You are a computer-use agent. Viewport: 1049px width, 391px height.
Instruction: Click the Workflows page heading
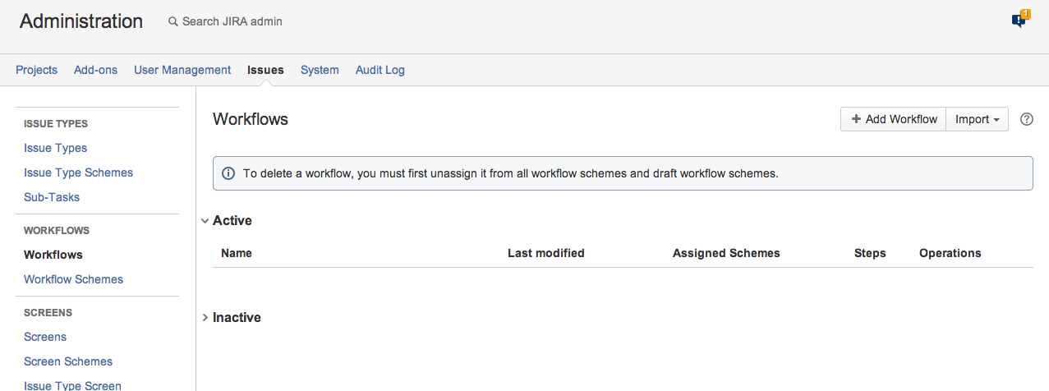(251, 119)
